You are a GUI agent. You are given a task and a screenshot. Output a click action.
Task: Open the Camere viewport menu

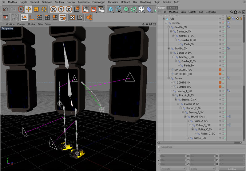click(x=21, y=24)
